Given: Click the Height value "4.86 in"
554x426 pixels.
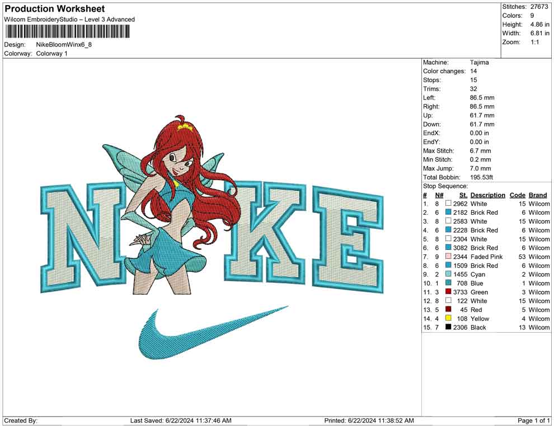Looking at the screenshot, I should click(x=540, y=25).
